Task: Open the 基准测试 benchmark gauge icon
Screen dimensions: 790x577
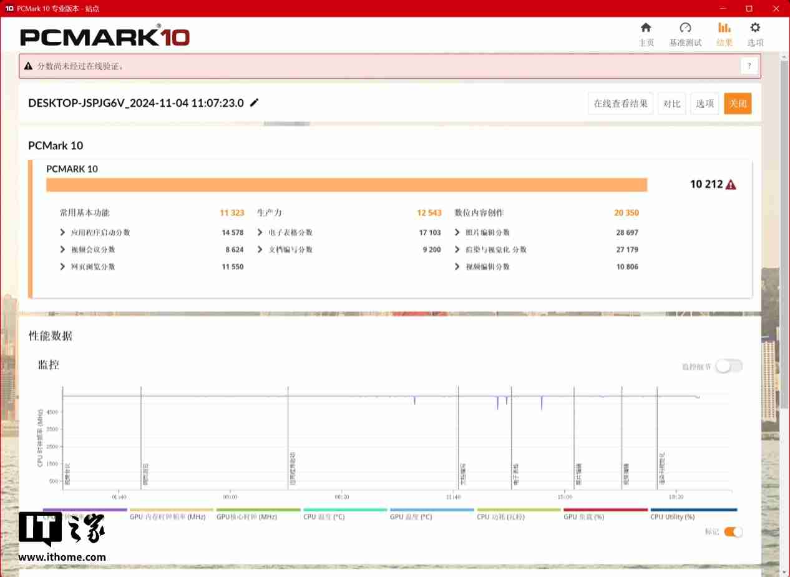Action: 685,28
